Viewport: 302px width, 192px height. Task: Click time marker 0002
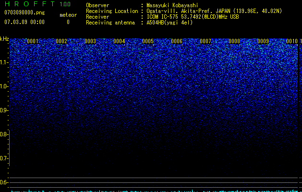(x=61, y=41)
